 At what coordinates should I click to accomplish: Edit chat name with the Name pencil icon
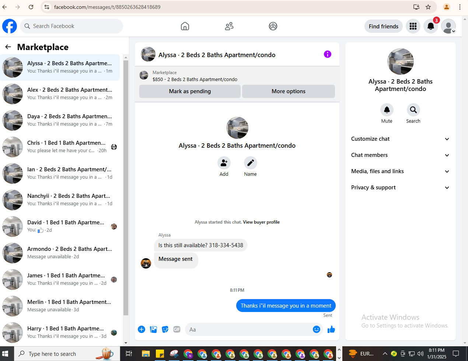[251, 163]
